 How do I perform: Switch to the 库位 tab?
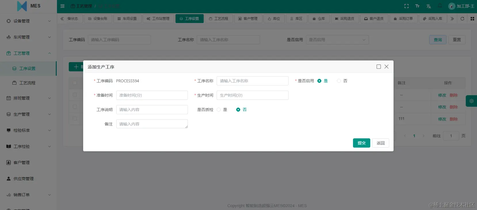point(274,19)
